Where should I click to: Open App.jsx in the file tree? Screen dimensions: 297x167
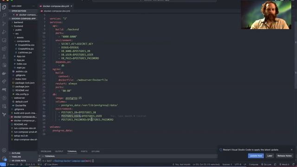[x=20, y=60]
